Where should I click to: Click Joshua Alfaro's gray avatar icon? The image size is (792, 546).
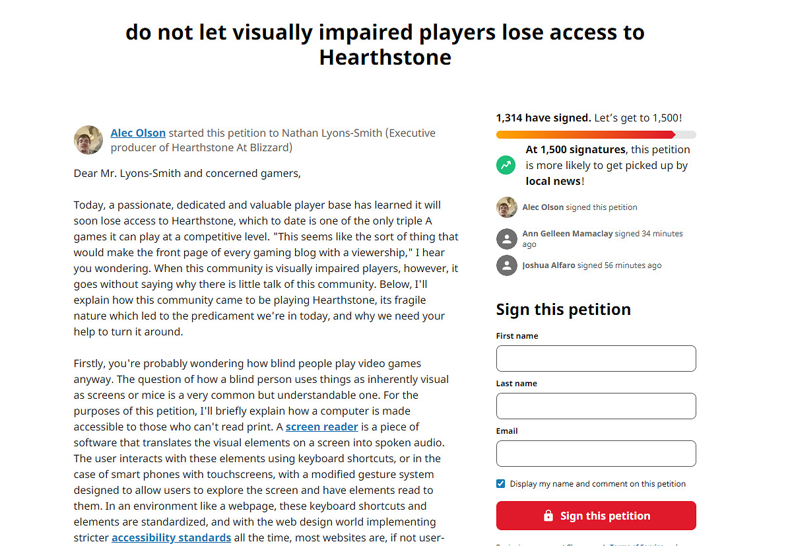pyautogui.click(x=506, y=265)
